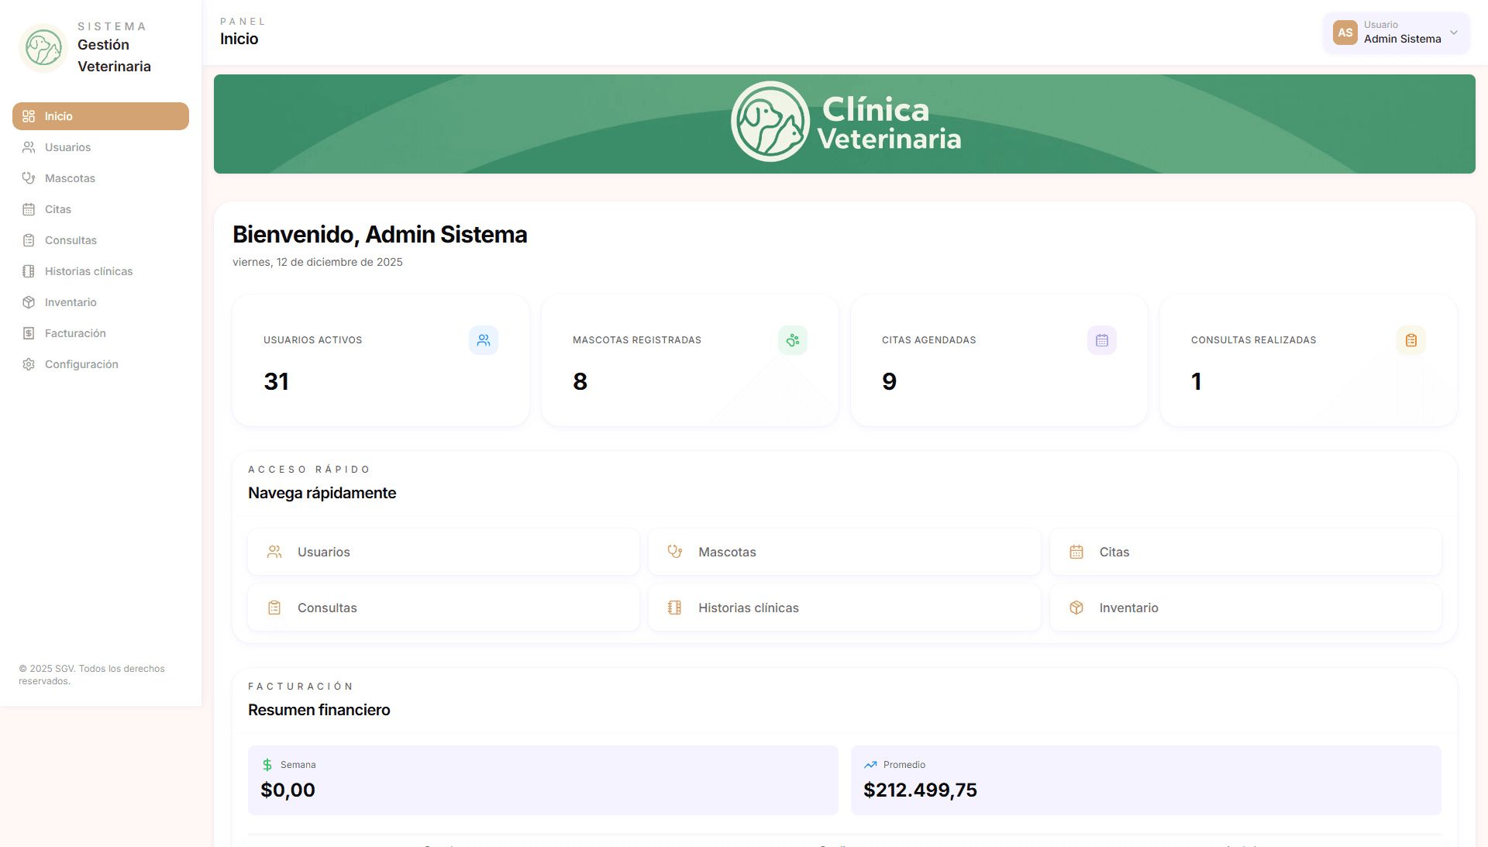The width and height of the screenshot is (1488, 847).
Task: Open Facturación in the sidebar menu
Action: (x=75, y=333)
